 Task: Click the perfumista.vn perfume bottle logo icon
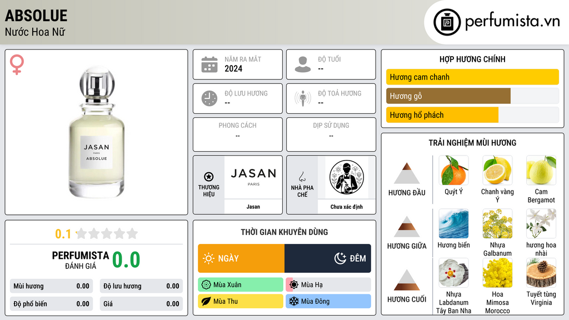[447, 22]
